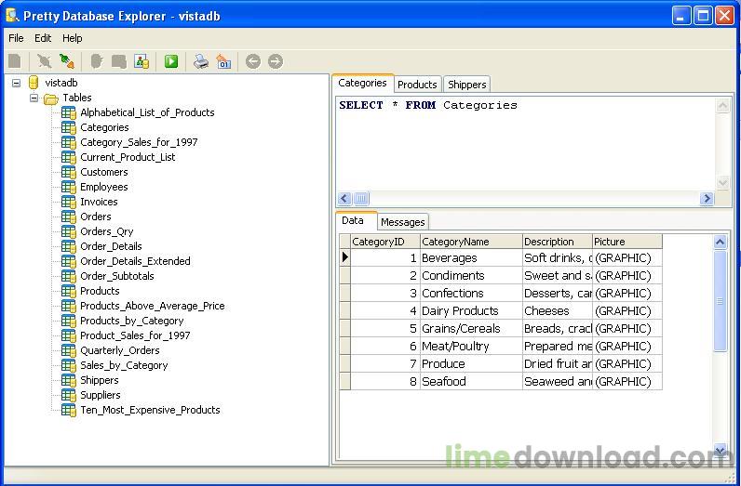Open the Help menu
This screenshot has width=741, height=486.
[x=73, y=38]
